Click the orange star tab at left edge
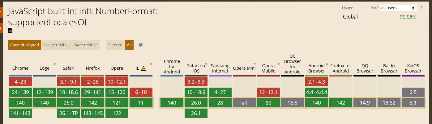Image resolution: width=432 pixels, height=124 pixels. coord(1,28)
